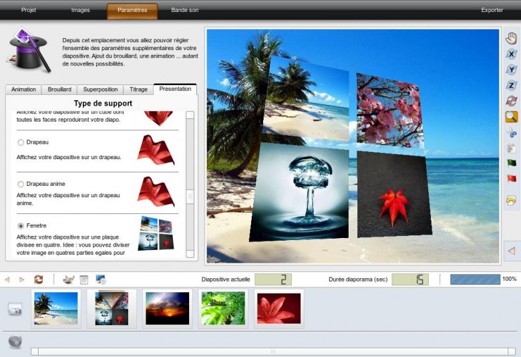The width and height of the screenshot is (521, 357).
Task: Select the sunset slide thumbnail
Action: pyautogui.click(x=168, y=308)
